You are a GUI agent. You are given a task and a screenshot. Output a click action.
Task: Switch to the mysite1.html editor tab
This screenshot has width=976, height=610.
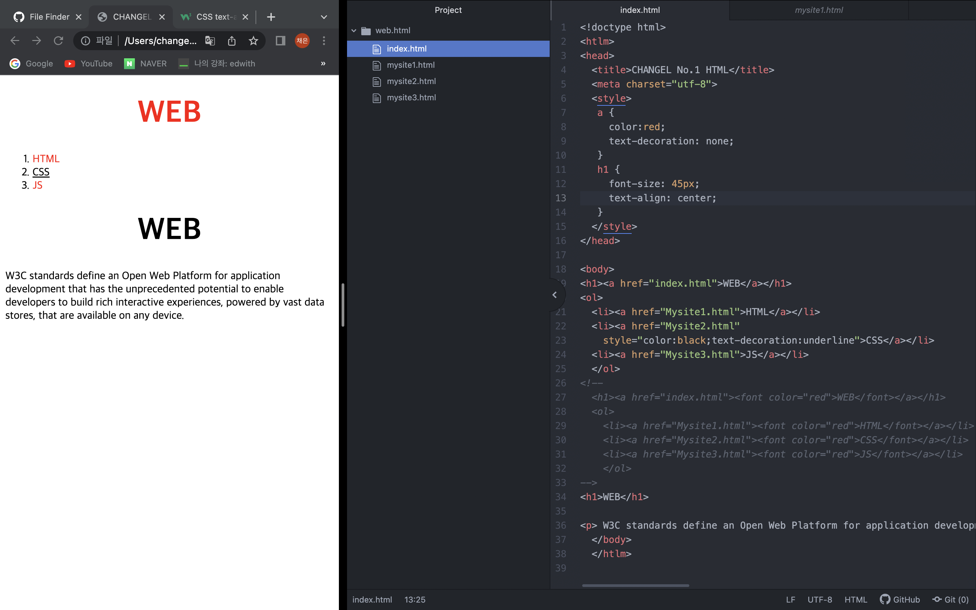tap(819, 10)
